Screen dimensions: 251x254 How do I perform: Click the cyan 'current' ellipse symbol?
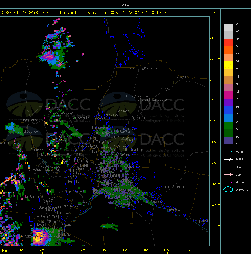tap(228, 189)
